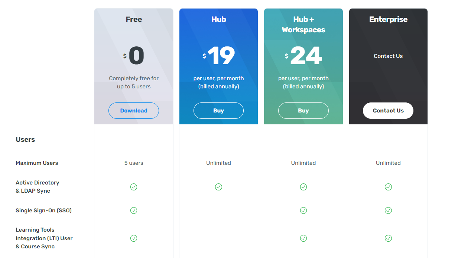Click the SSO checkmark in the Enterprise column
The width and height of the screenshot is (471, 258).
click(x=388, y=210)
